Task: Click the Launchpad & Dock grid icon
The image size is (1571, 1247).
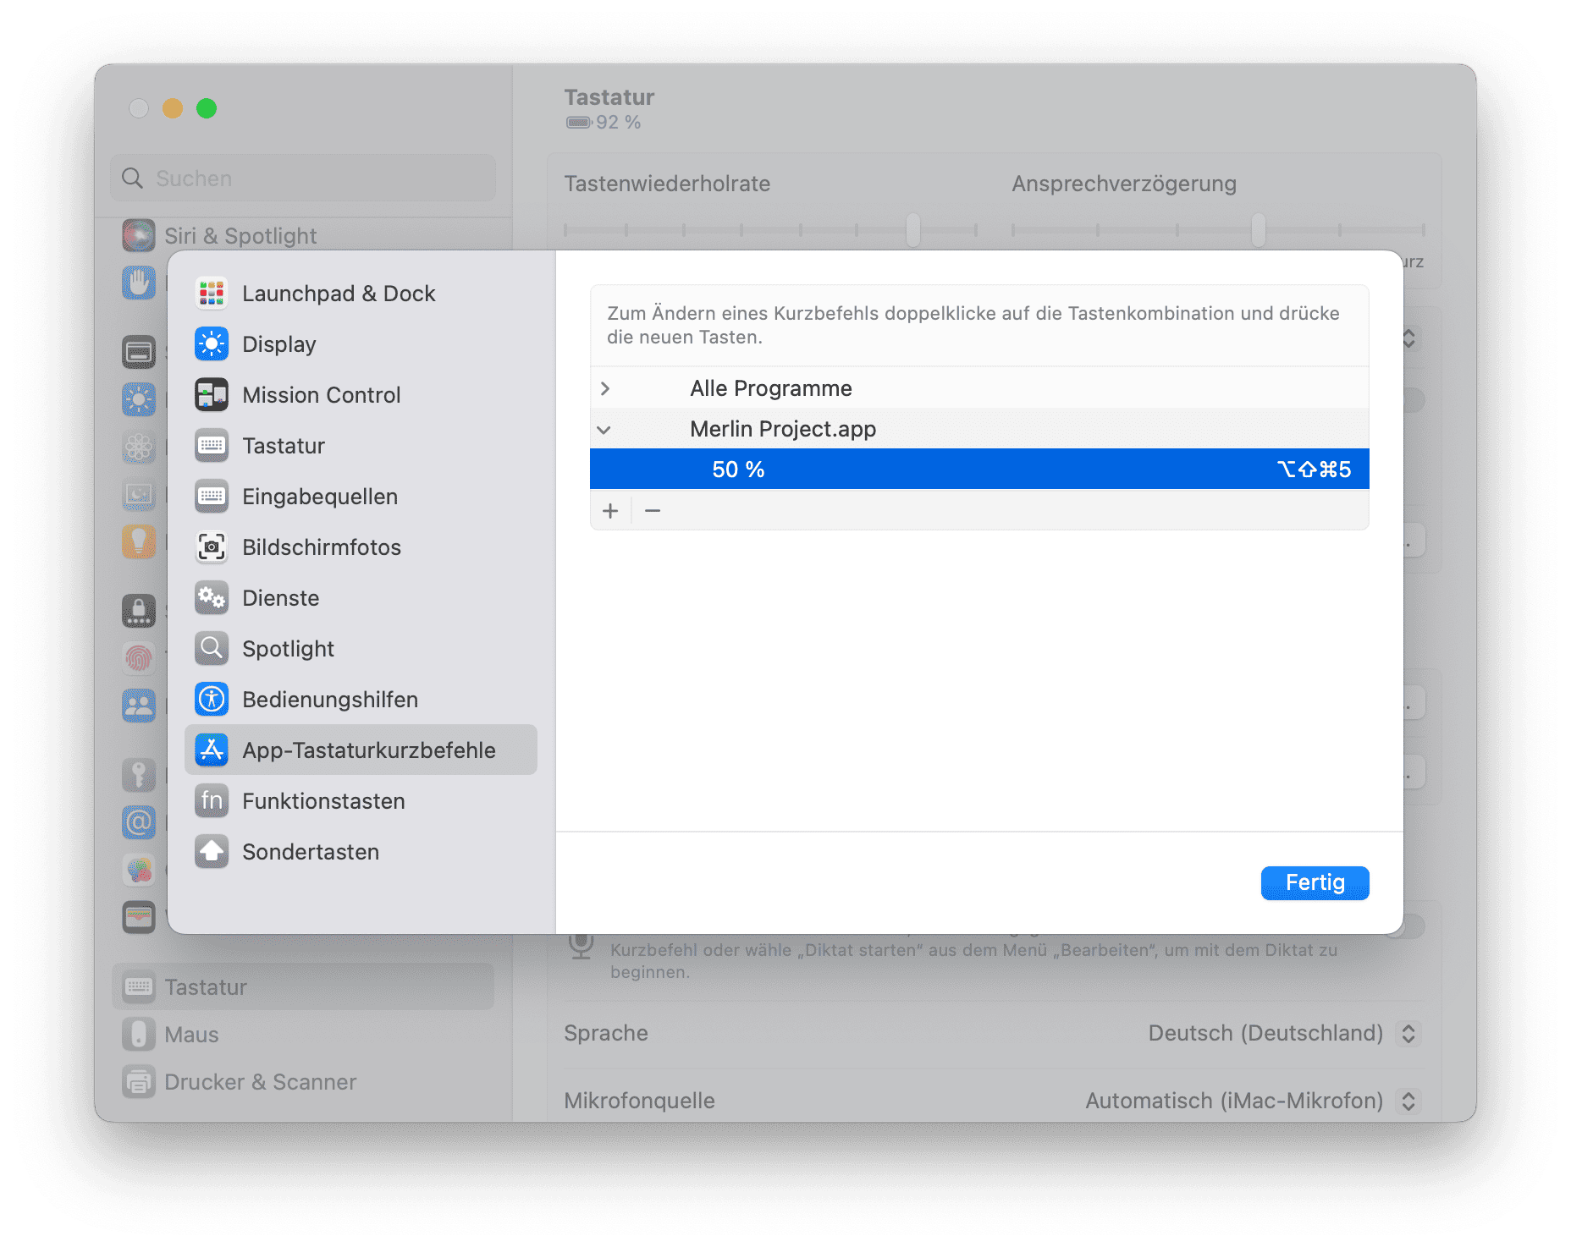Action: [212, 294]
